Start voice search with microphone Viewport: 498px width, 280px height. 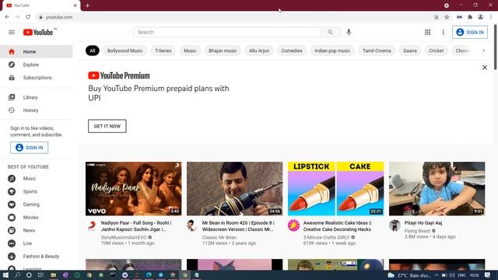[x=349, y=32]
